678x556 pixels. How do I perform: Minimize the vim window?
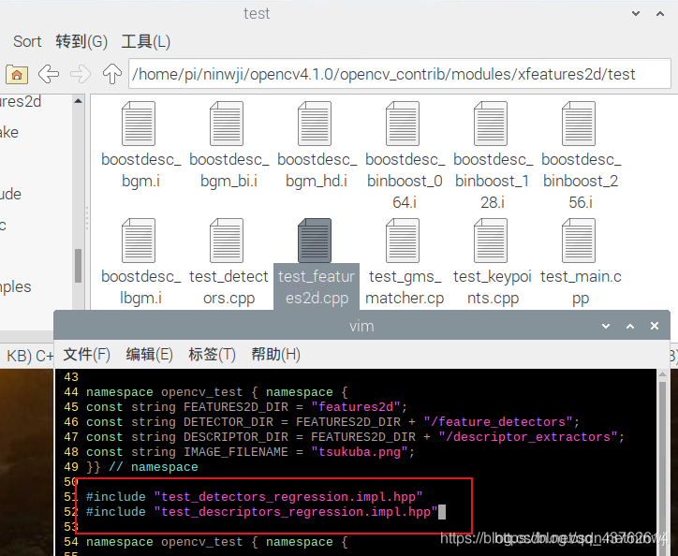click(606, 326)
